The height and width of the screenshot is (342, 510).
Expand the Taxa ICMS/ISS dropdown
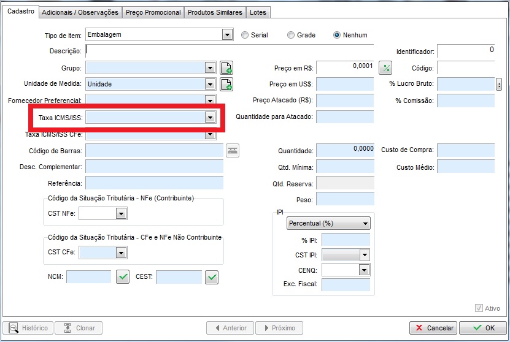tap(210, 116)
